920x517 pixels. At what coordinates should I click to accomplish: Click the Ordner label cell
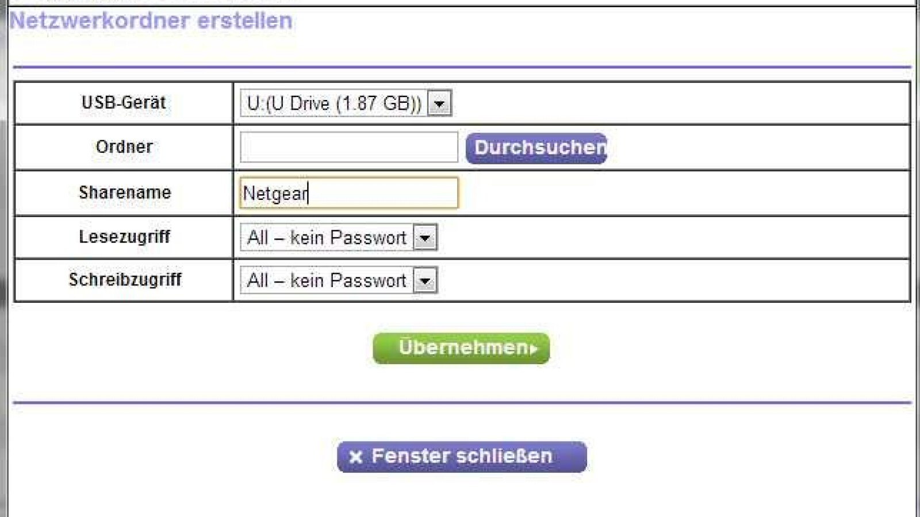click(124, 147)
